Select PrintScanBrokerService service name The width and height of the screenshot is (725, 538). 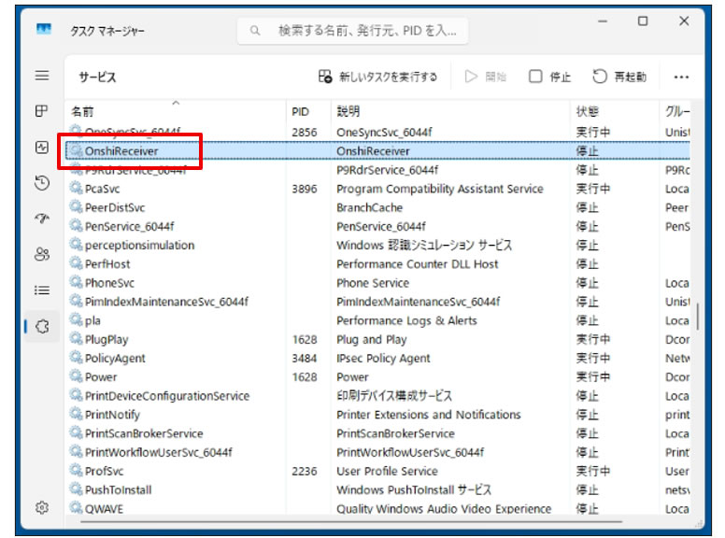(x=144, y=433)
